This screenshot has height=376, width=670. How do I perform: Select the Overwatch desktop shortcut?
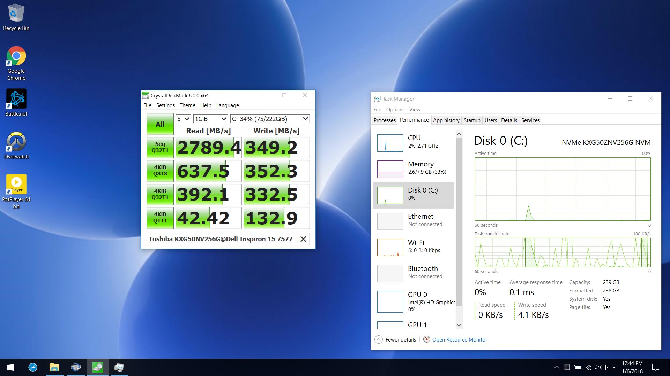point(16,146)
